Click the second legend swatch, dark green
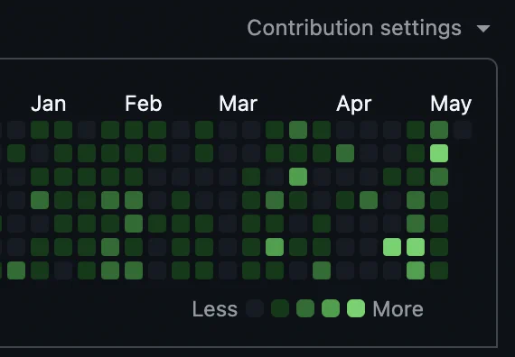 coord(280,308)
